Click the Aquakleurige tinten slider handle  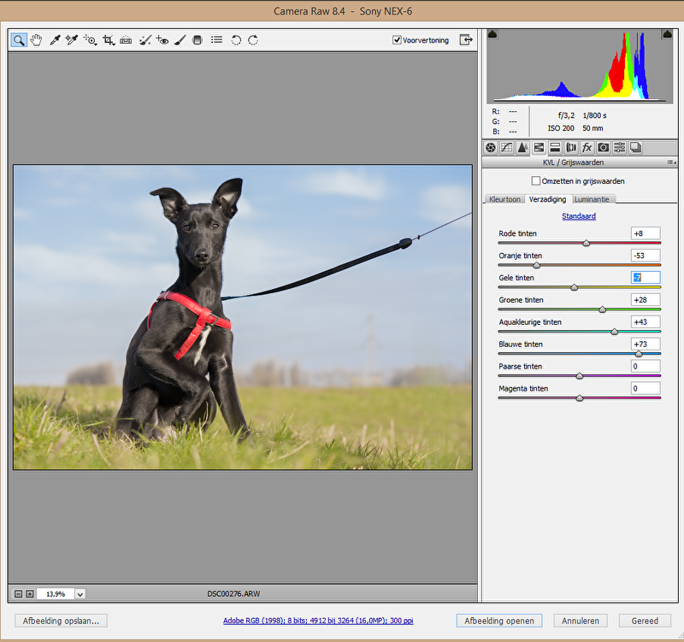pos(615,332)
